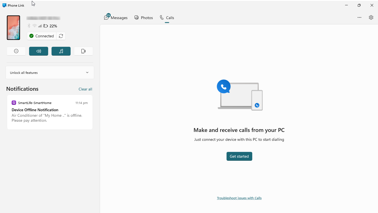Viewport: 378px width, 213px height.
Task: Click the Phone Link app icon in title bar
Action: tap(4, 5)
